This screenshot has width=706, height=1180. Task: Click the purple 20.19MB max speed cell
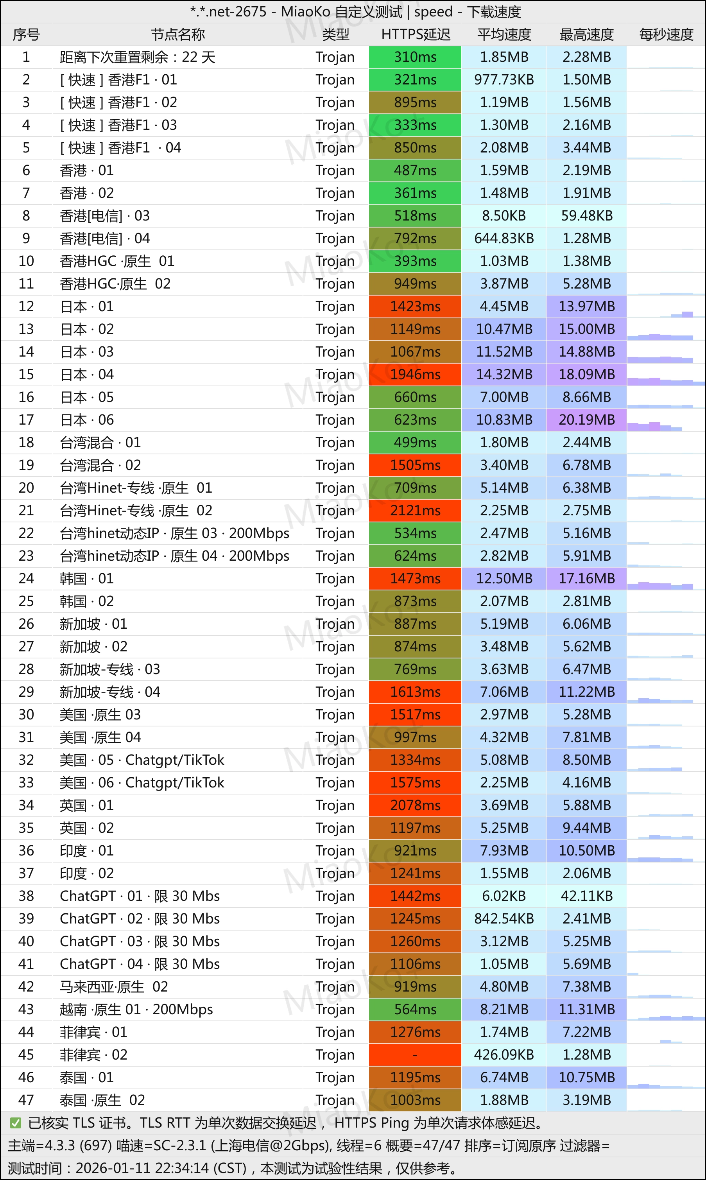coord(586,420)
